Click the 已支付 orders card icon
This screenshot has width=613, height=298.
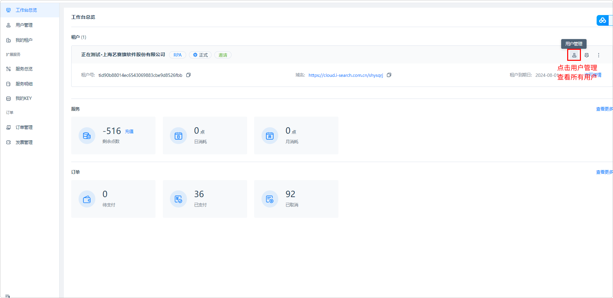point(178,199)
